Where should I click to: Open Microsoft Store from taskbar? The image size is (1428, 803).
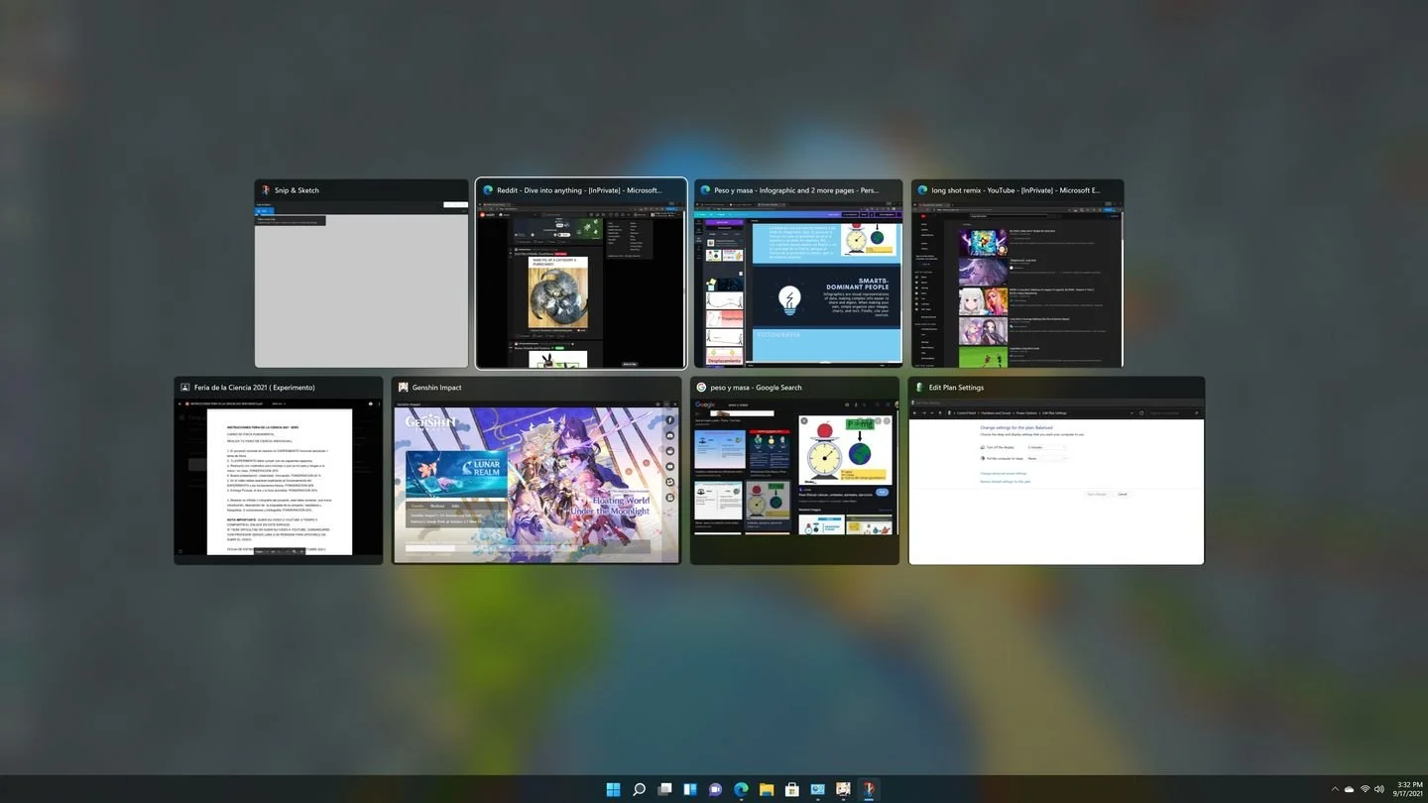coord(792,789)
